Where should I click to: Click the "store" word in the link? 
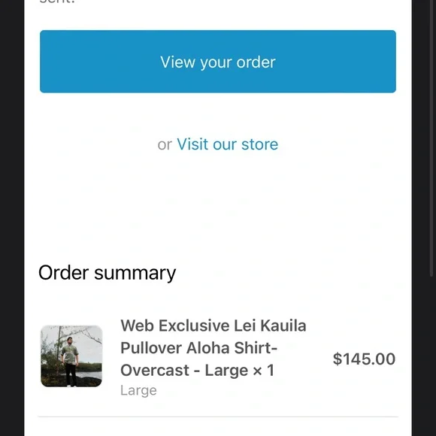(259, 144)
